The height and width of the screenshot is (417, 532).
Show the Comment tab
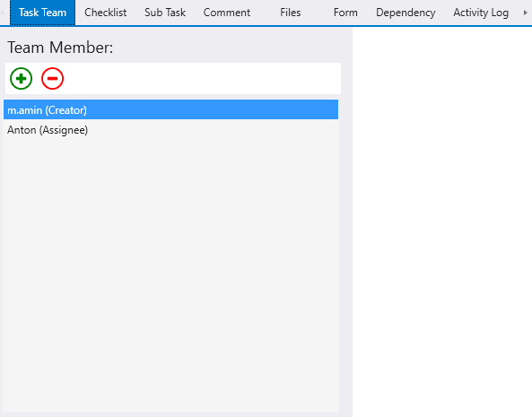coord(227,13)
